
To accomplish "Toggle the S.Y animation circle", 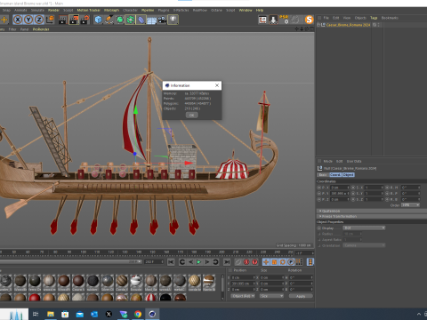I will pyautogui.click(x=354, y=194).
